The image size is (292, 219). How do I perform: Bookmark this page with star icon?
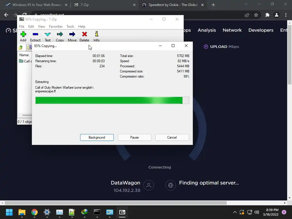[256, 15]
